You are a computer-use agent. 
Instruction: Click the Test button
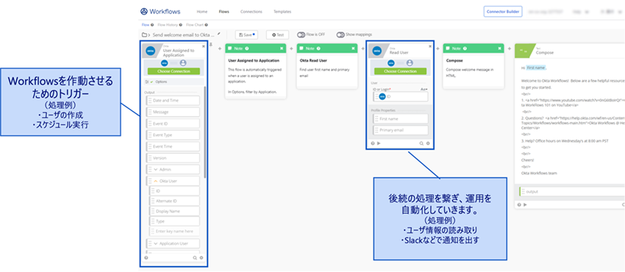(277, 35)
